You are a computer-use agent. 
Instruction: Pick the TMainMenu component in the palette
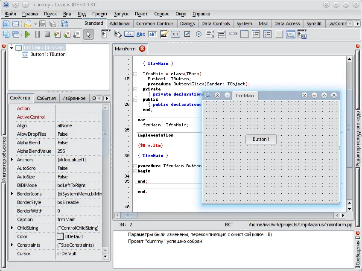106,34
